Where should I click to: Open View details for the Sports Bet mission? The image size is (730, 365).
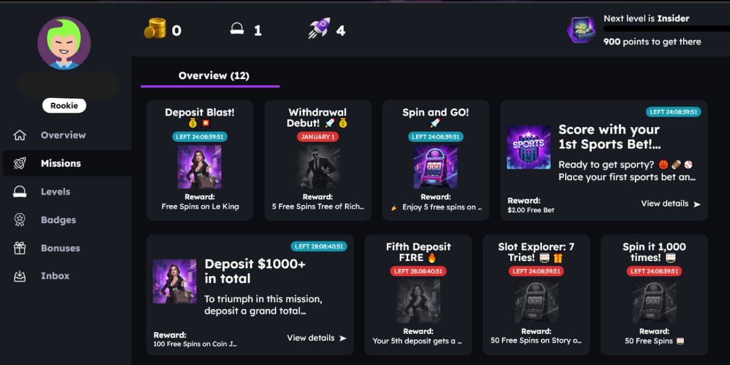pos(666,204)
